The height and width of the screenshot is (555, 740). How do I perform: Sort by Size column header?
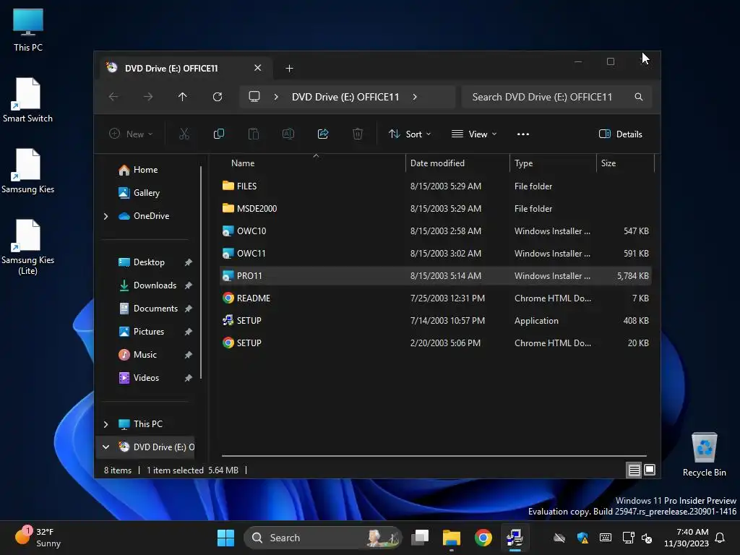[x=625, y=163]
